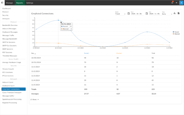
Task: Click the bar chart view icon
Action: (x=175, y=13)
